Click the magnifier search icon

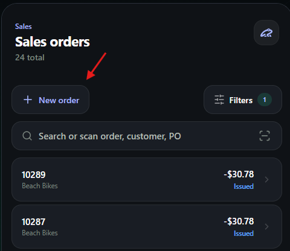[27, 136]
